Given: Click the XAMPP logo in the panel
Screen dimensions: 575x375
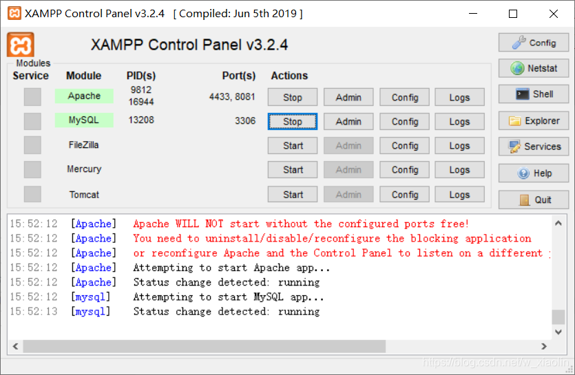Looking at the screenshot, I should [21, 44].
